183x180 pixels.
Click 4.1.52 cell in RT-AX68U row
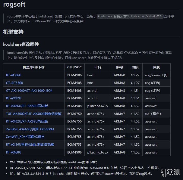(135, 152)
